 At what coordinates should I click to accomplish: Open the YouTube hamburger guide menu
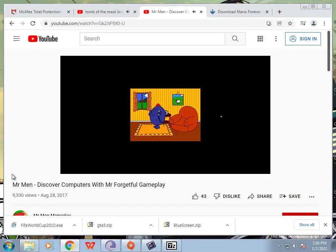pyautogui.click(x=16, y=39)
